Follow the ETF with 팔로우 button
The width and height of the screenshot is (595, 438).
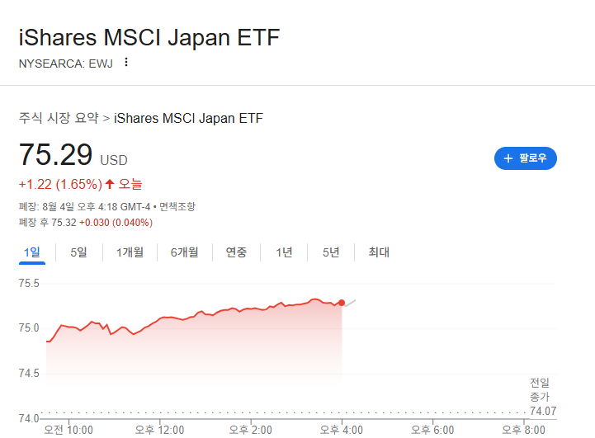coord(525,158)
